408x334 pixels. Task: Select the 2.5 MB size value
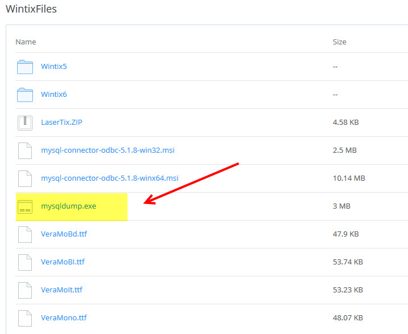[x=345, y=150]
